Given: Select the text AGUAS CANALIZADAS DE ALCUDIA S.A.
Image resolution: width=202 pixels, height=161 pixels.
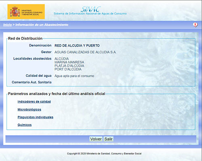Looking at the screenshot, I should [85, 52].
